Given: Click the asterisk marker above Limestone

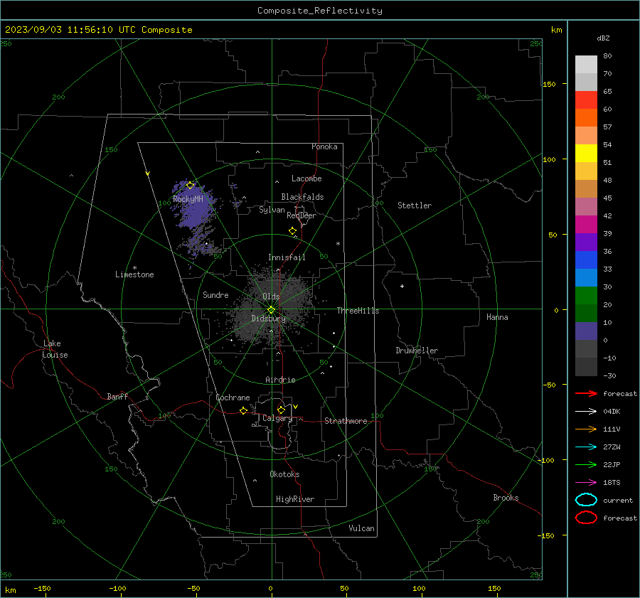Looking at the screenshot, I should coord(134,268).
